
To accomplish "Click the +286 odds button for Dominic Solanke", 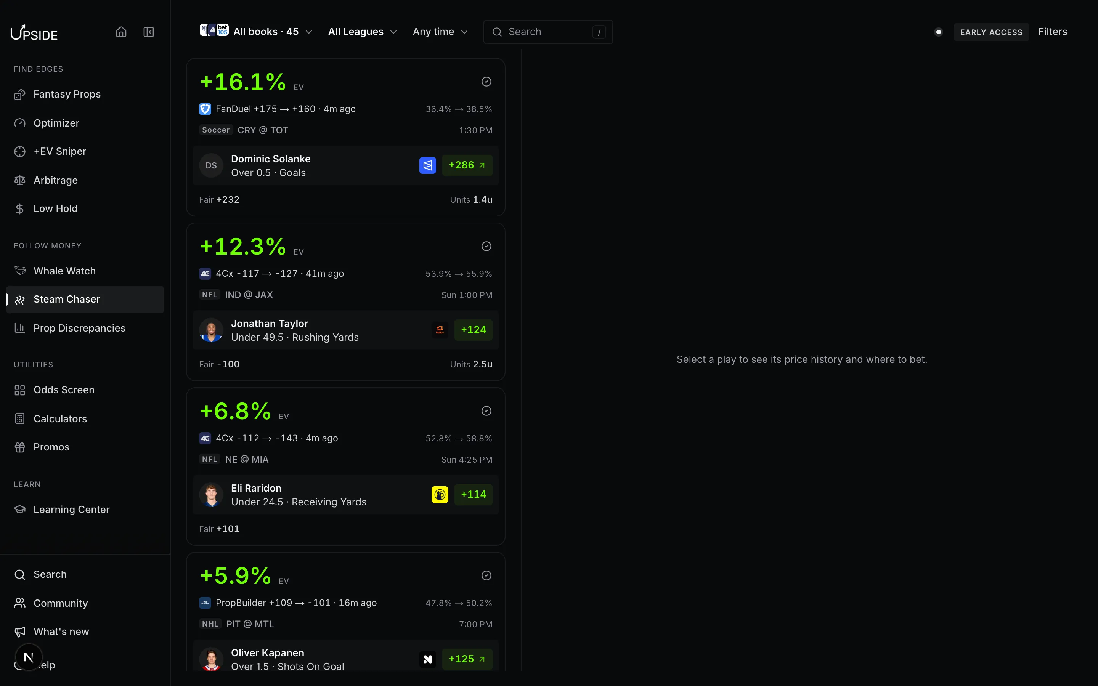I will (x=467, y=166).
